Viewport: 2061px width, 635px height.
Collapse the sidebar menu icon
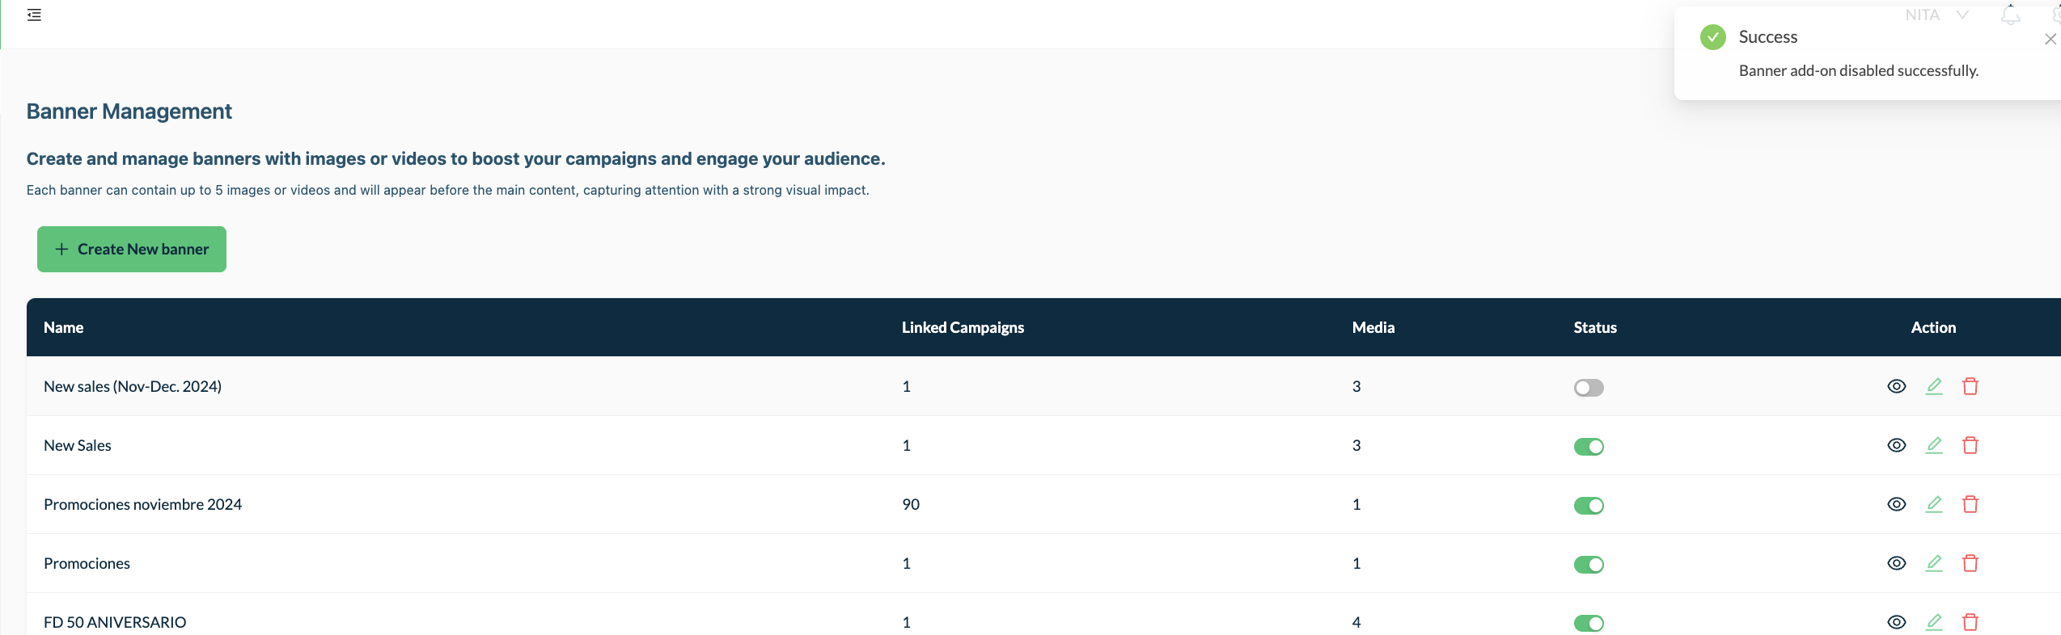coord(34,15)
